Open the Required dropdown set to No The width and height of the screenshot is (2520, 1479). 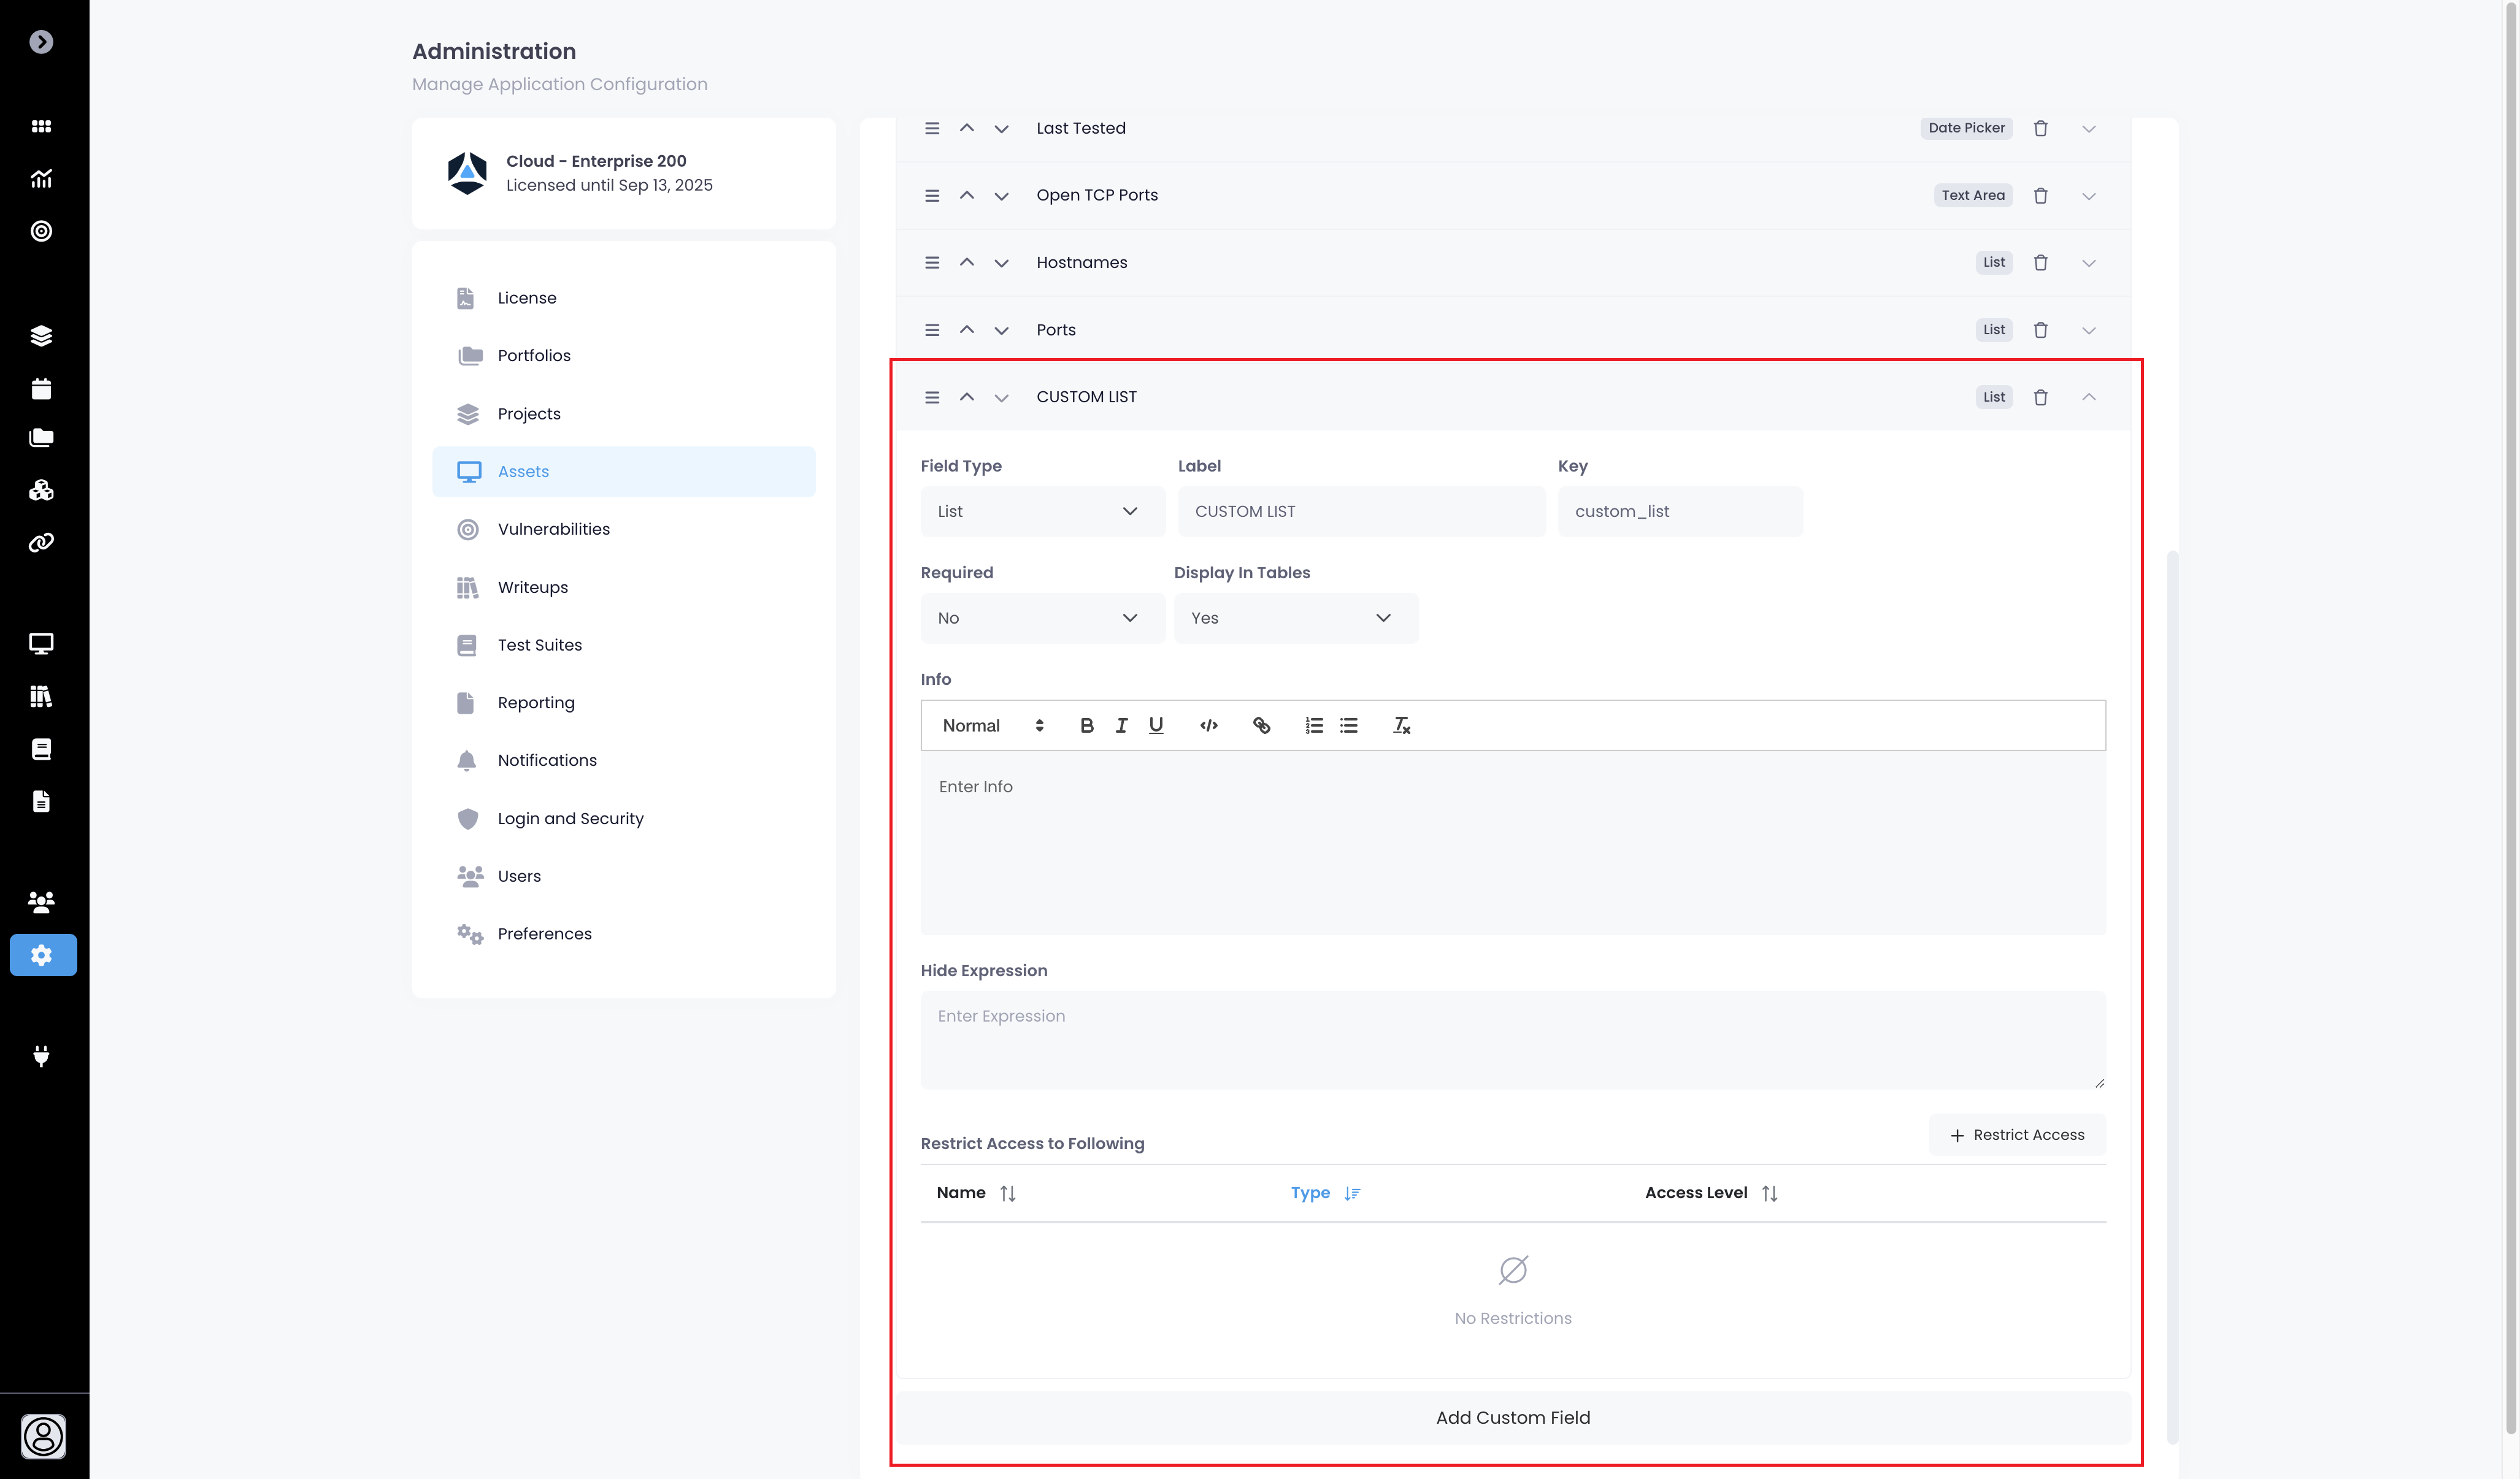pyautogui.click(x=1041, y=617)
